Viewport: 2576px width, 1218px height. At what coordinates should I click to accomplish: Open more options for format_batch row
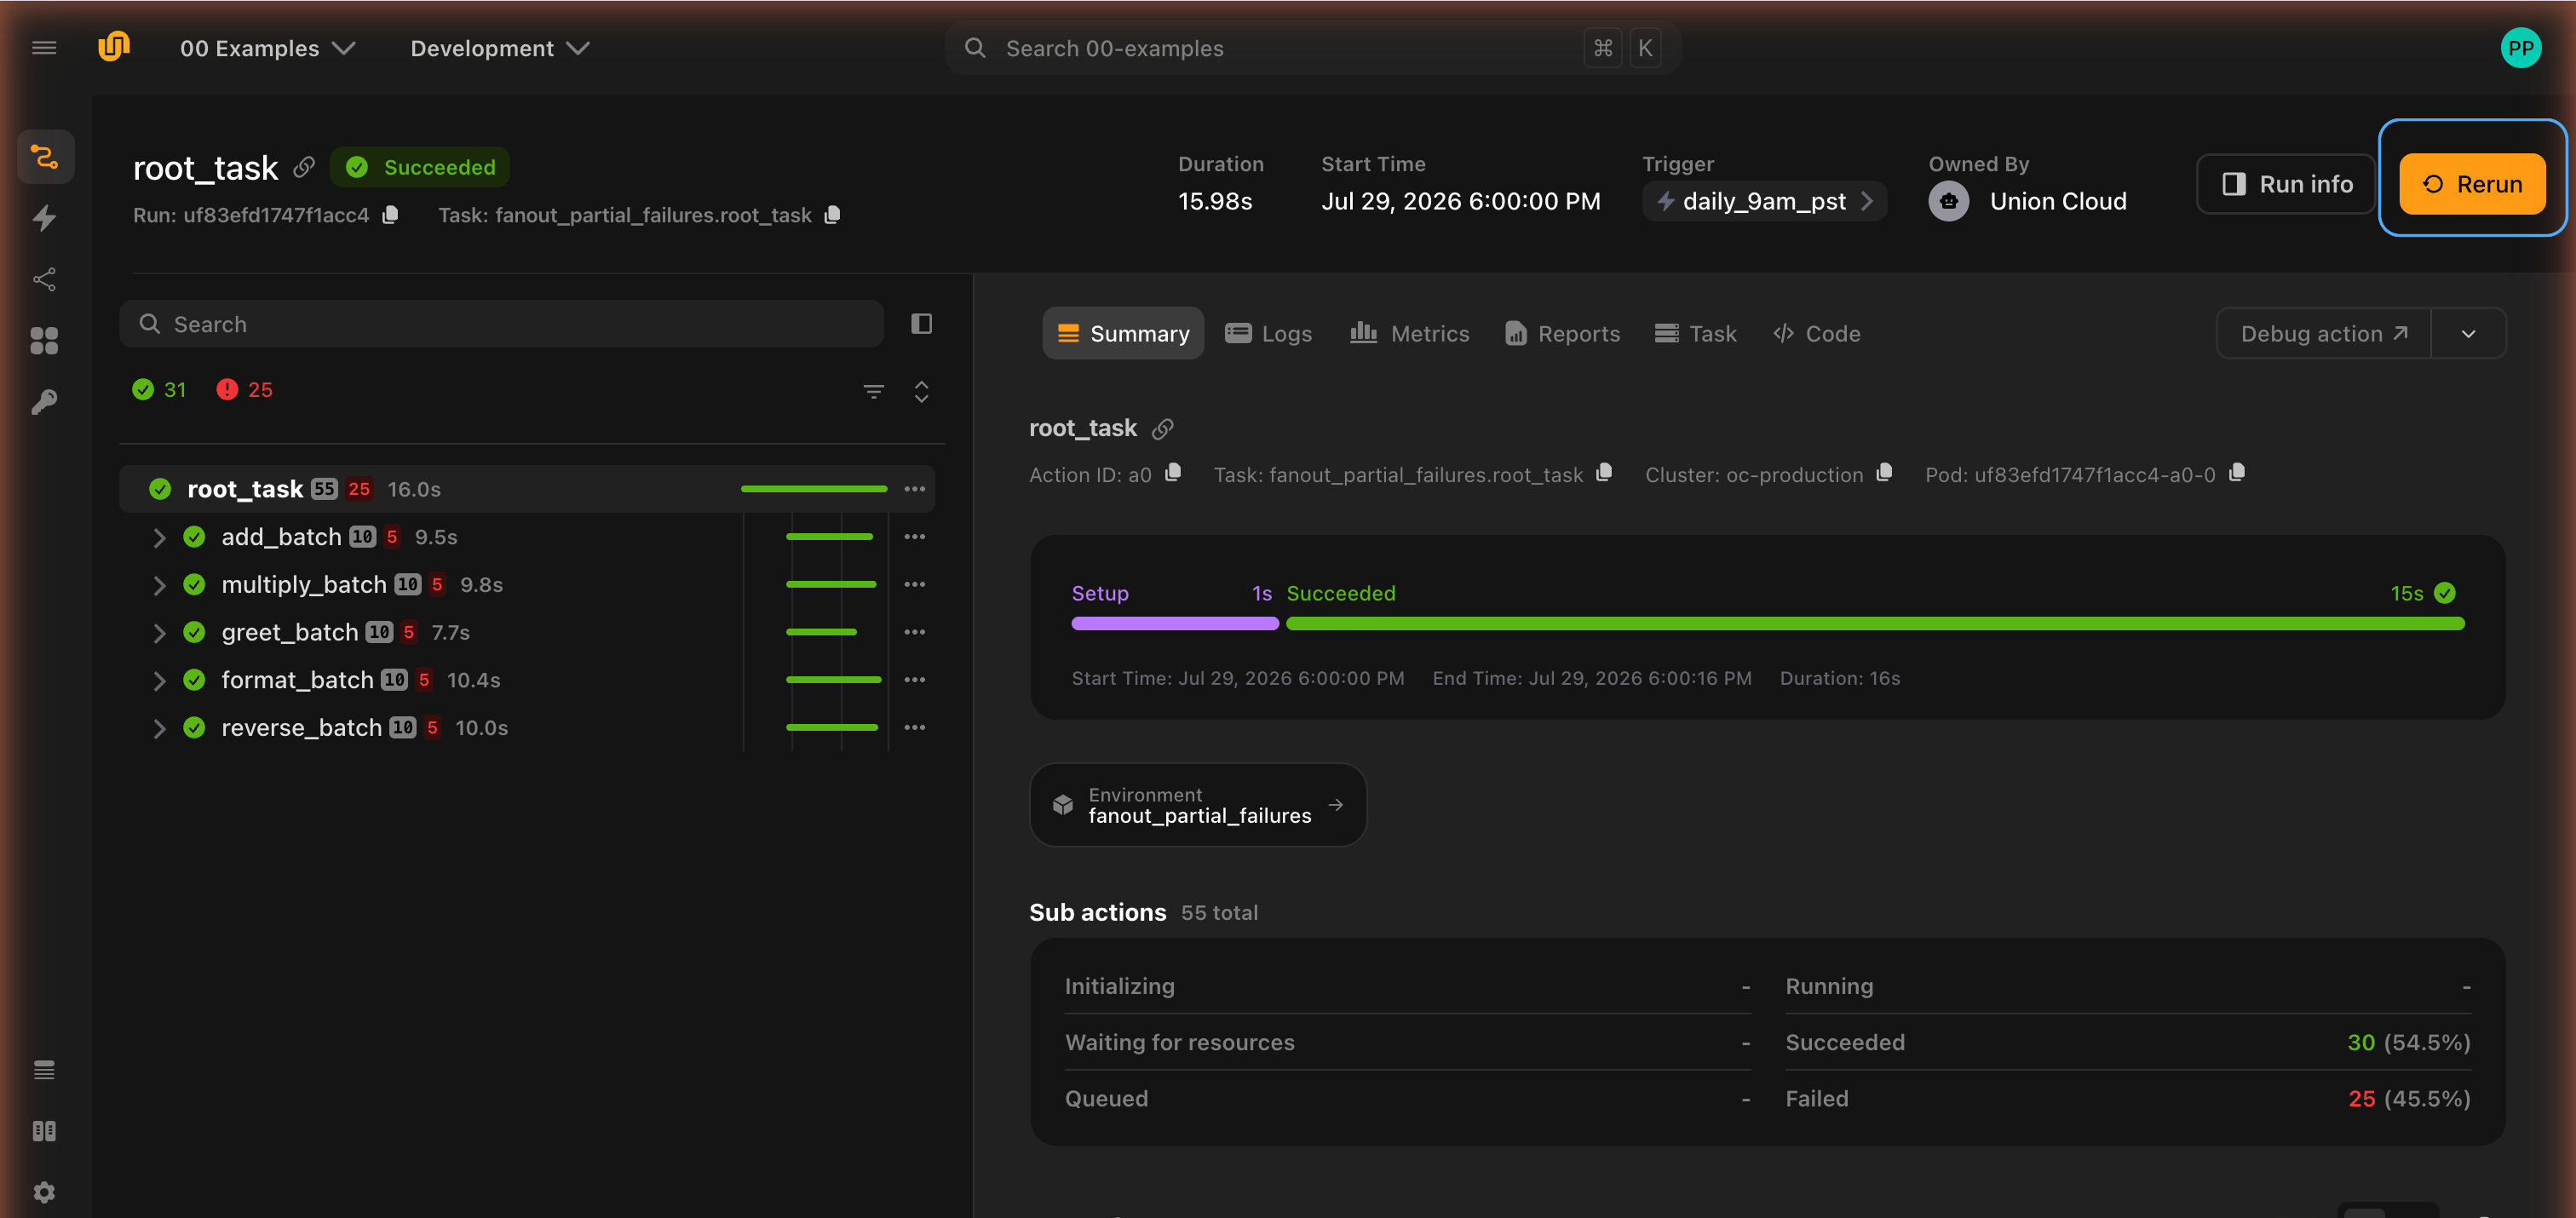pos(914,680)
